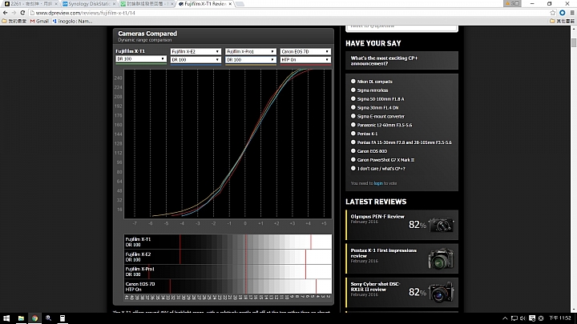Open network status in system tray
Image resolution: width=577 pixels, height=324 pixels.
514,318
